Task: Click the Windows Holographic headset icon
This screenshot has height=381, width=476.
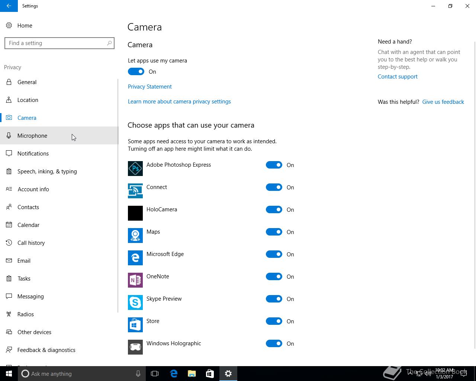Action: pos(135,347)
